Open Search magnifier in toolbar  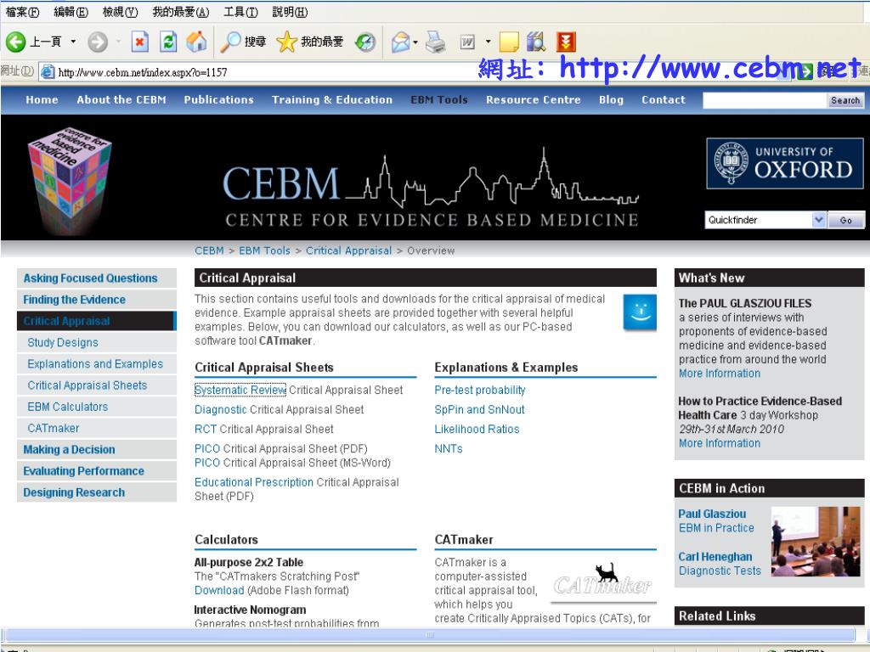point(230,42)
